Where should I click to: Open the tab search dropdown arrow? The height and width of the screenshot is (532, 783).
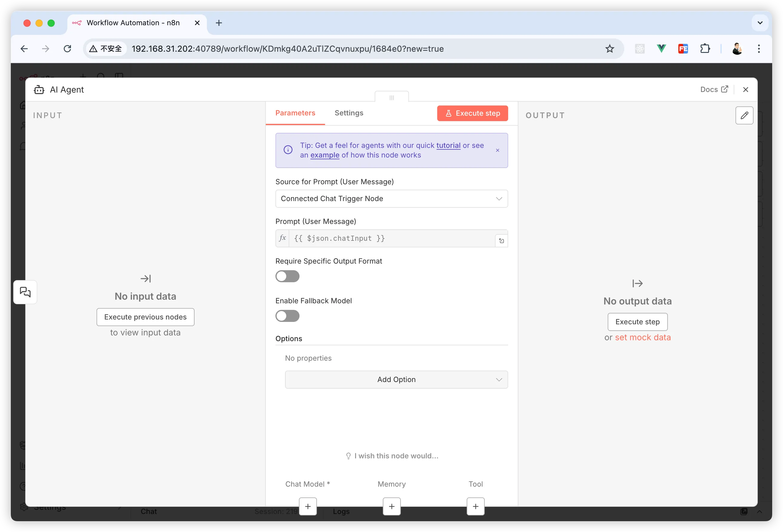pos(760,23)
